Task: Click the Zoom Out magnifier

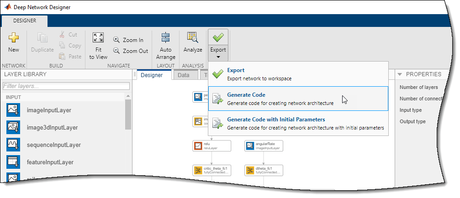Action: (x=116, y=51)
